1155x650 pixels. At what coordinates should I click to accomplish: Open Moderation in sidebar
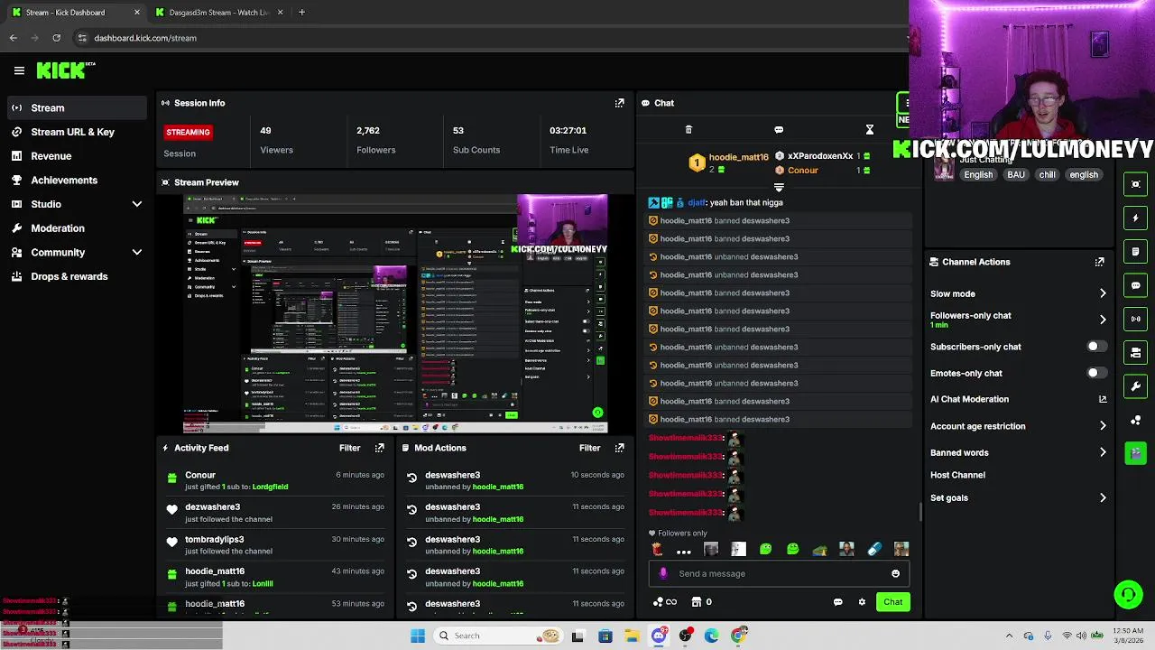(76, 228)
